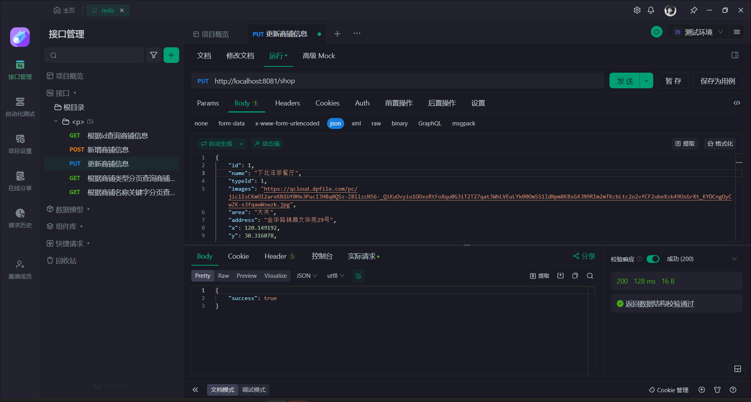The height and width of the screenshot is (402, 751).
Task: Copy the response body icon
Action: (x=575, y=276)
